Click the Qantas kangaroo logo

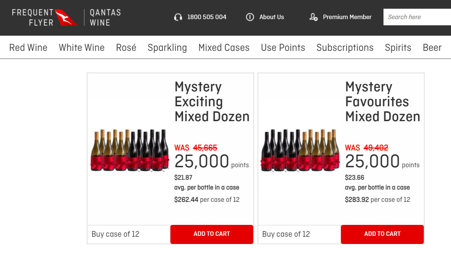coord(66,17)
